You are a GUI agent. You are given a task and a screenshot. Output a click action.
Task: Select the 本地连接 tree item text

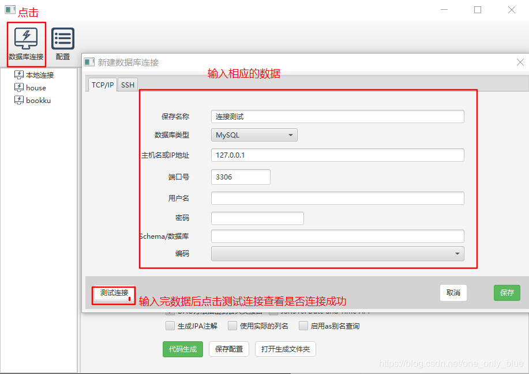point(40,75)
